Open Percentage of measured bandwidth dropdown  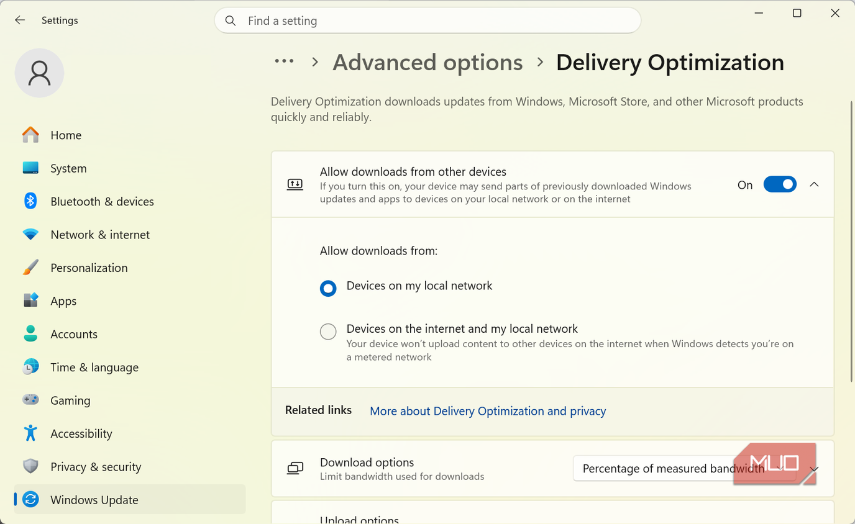(x=684, y=469)
